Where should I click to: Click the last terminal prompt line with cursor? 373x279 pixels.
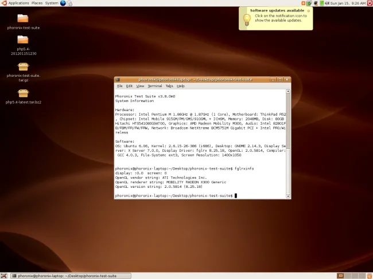pyautogui.click(x=176, y=196)
